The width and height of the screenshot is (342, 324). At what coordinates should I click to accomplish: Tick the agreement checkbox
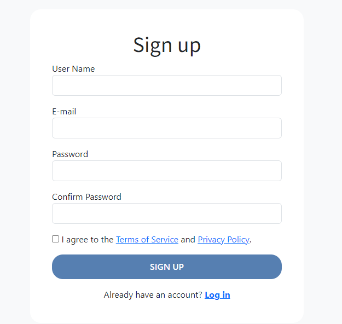click(x=55, y=239)
